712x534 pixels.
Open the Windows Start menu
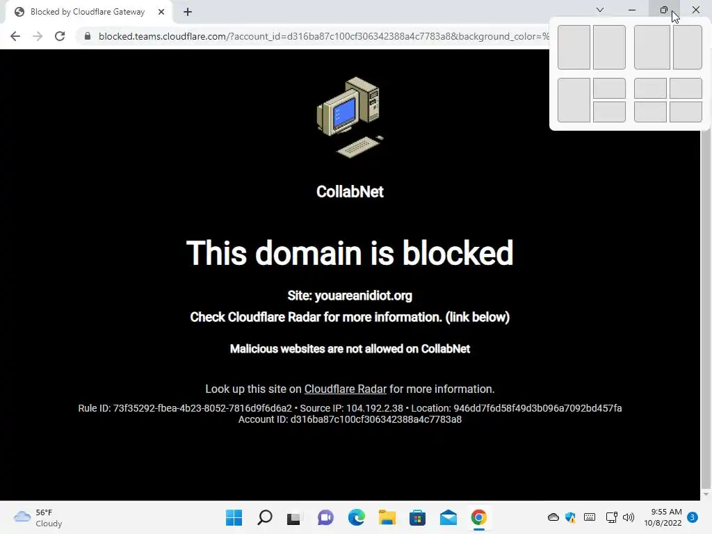[234, 517]
